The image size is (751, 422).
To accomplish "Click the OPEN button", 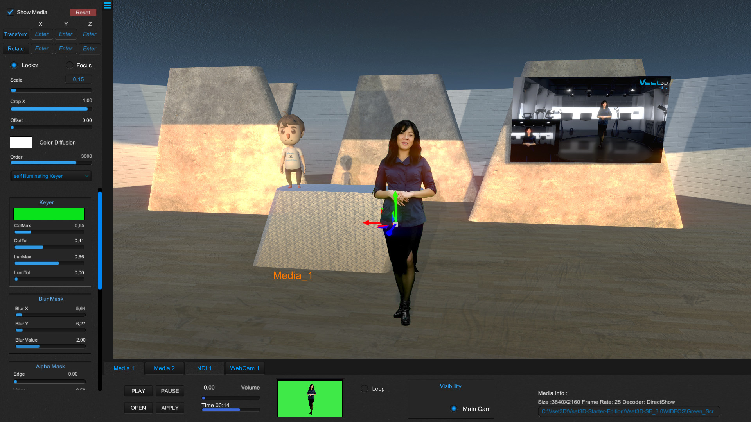I will point(138,408).
